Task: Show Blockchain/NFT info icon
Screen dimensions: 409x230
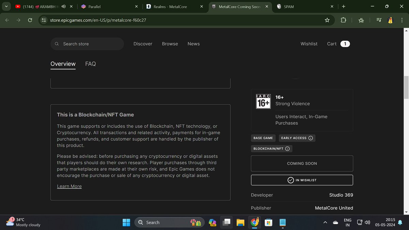Action: pyautogui.click(x=287, y=149)
